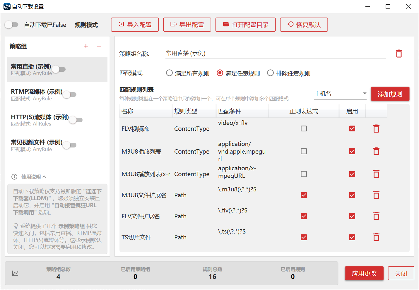Click the plus icon to add strategy group

86,46
